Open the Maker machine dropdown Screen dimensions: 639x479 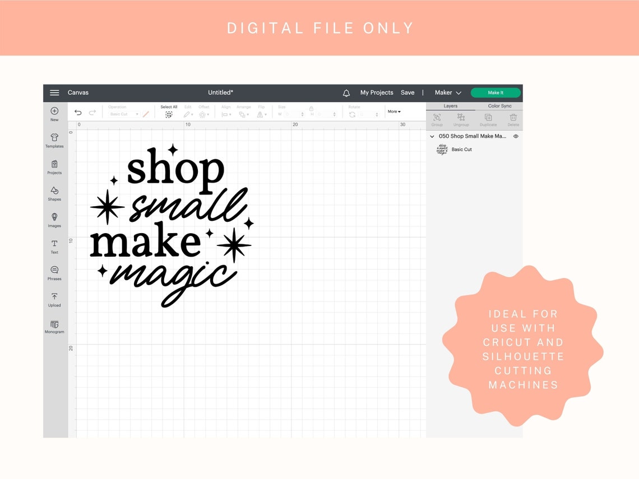[447, 92]
